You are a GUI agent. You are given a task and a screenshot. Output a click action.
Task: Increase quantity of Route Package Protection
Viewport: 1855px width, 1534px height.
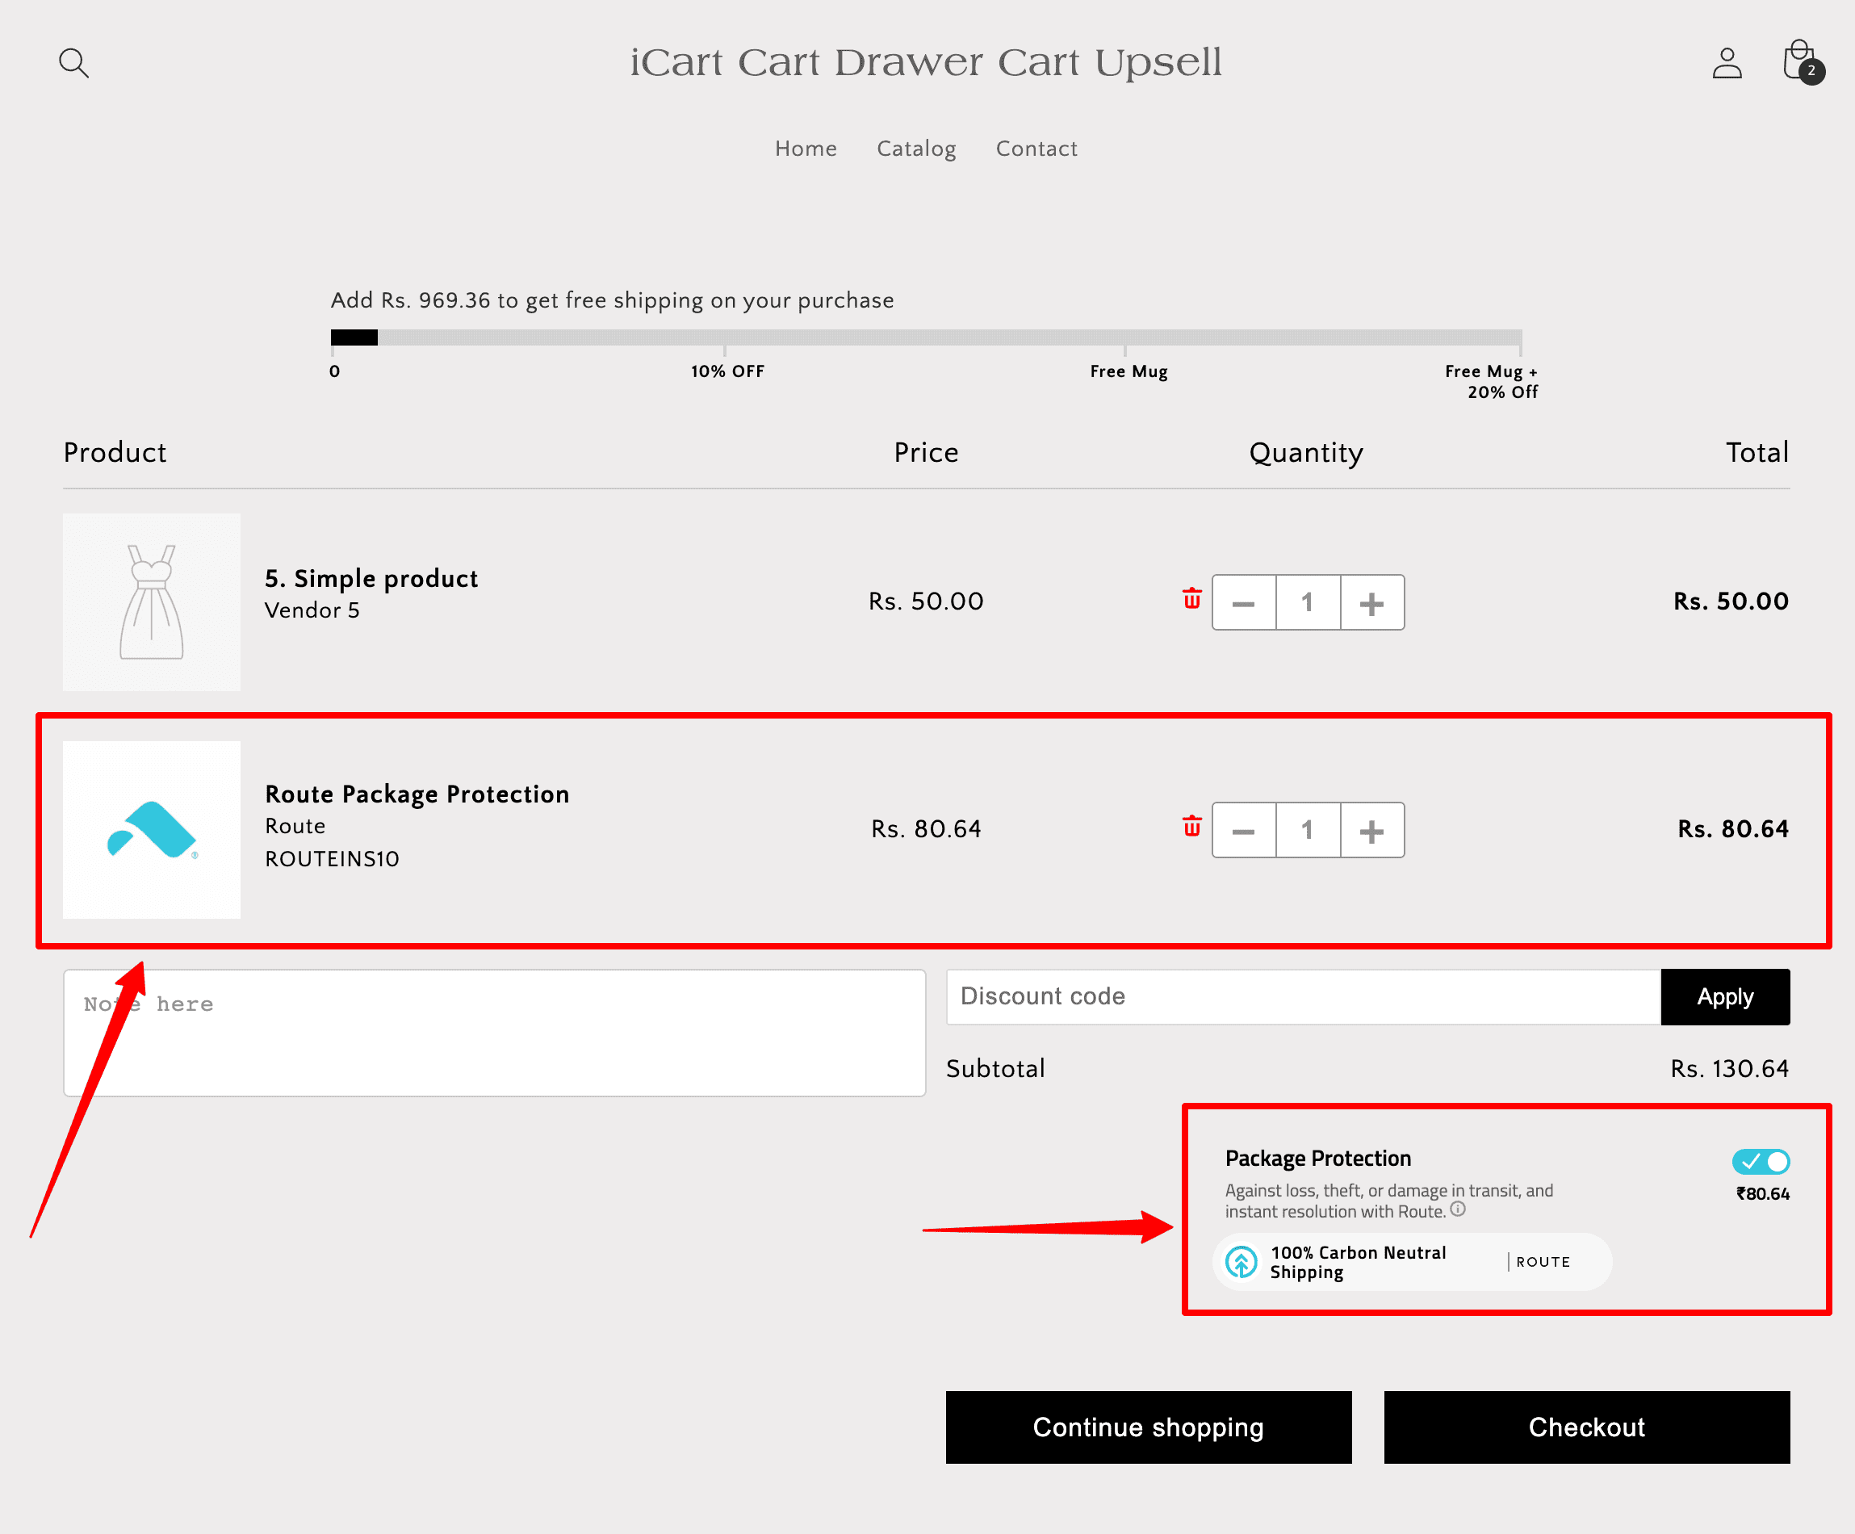point(1371,831)
